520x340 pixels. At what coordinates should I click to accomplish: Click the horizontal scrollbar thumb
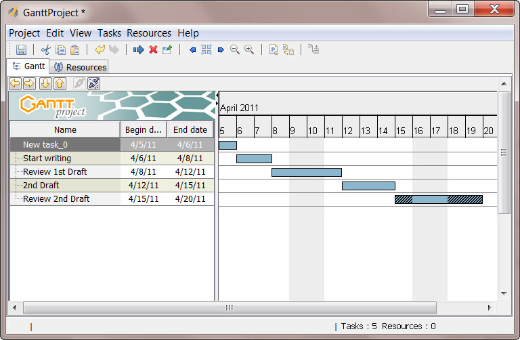(229, 307)
